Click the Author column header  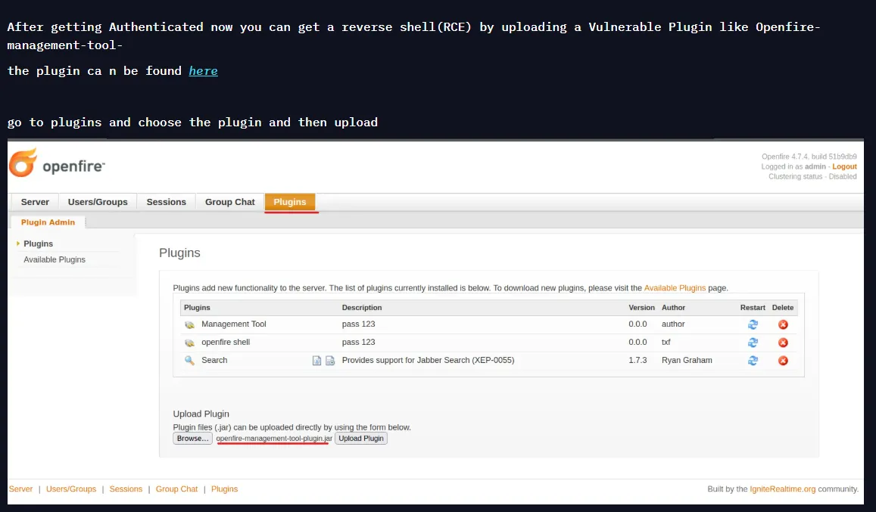673,308
